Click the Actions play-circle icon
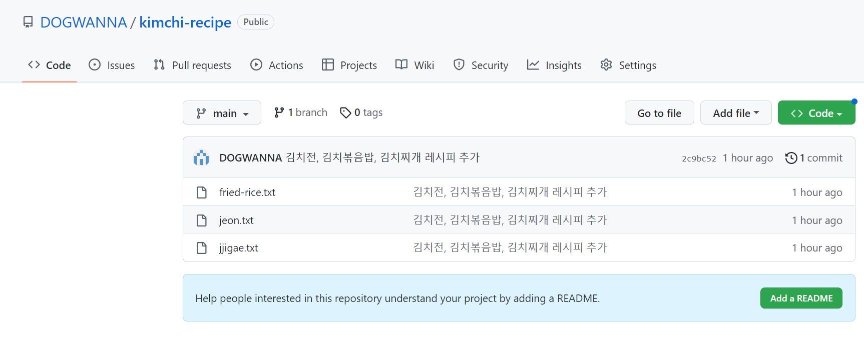The image size is (864, 337). point(256,64)
